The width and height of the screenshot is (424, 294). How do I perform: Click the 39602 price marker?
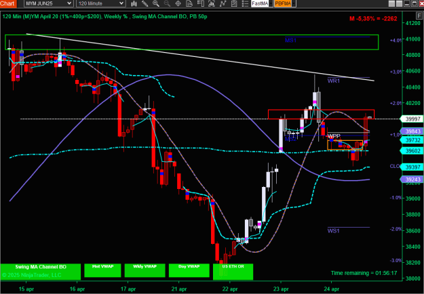pyautogui.click(x=412, y=151)
